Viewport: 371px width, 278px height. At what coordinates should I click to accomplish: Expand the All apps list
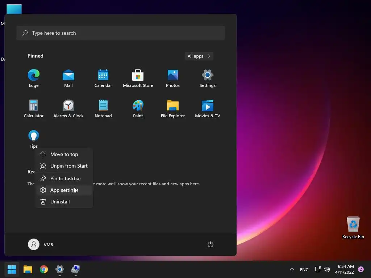click(199, 56)
